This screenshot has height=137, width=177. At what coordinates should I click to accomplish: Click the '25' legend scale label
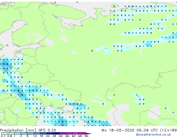pyautogui.click(x=54, y=136)
